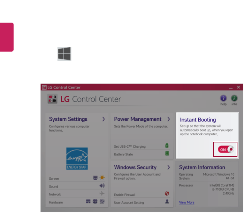This screenshot has width=252, height=220.
Task: Close the LG Control Center window
Action: (x=238, y=87)
